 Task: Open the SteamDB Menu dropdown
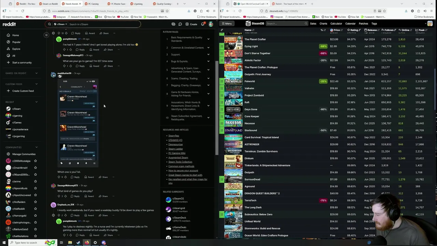click(226, 24)
